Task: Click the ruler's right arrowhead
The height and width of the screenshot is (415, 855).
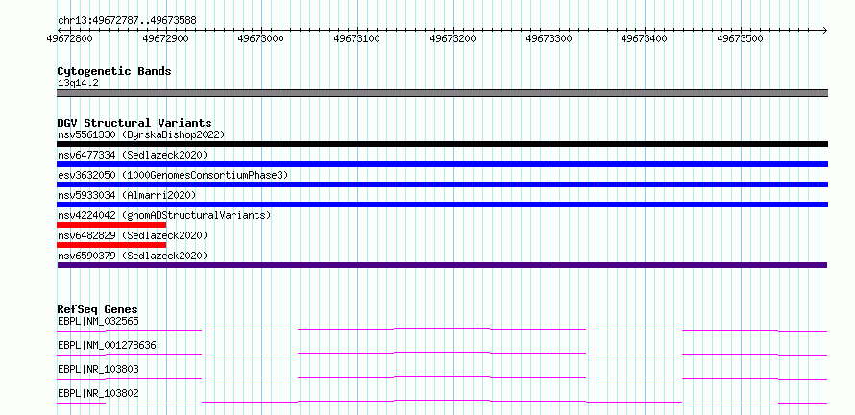Action: (x=824, y=30)
